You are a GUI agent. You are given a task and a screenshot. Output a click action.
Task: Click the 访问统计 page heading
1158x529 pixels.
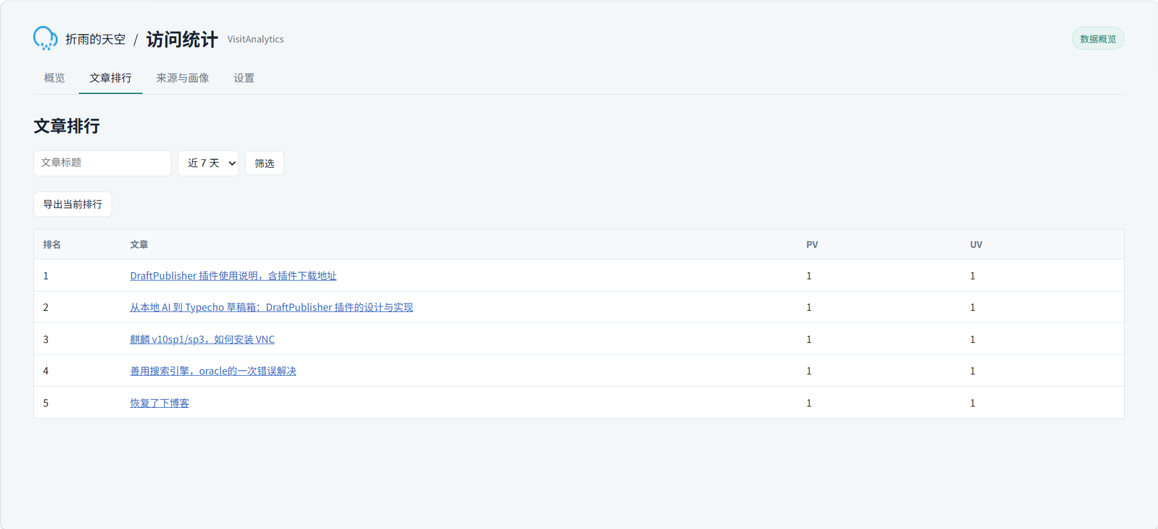[x=182, y=39]
